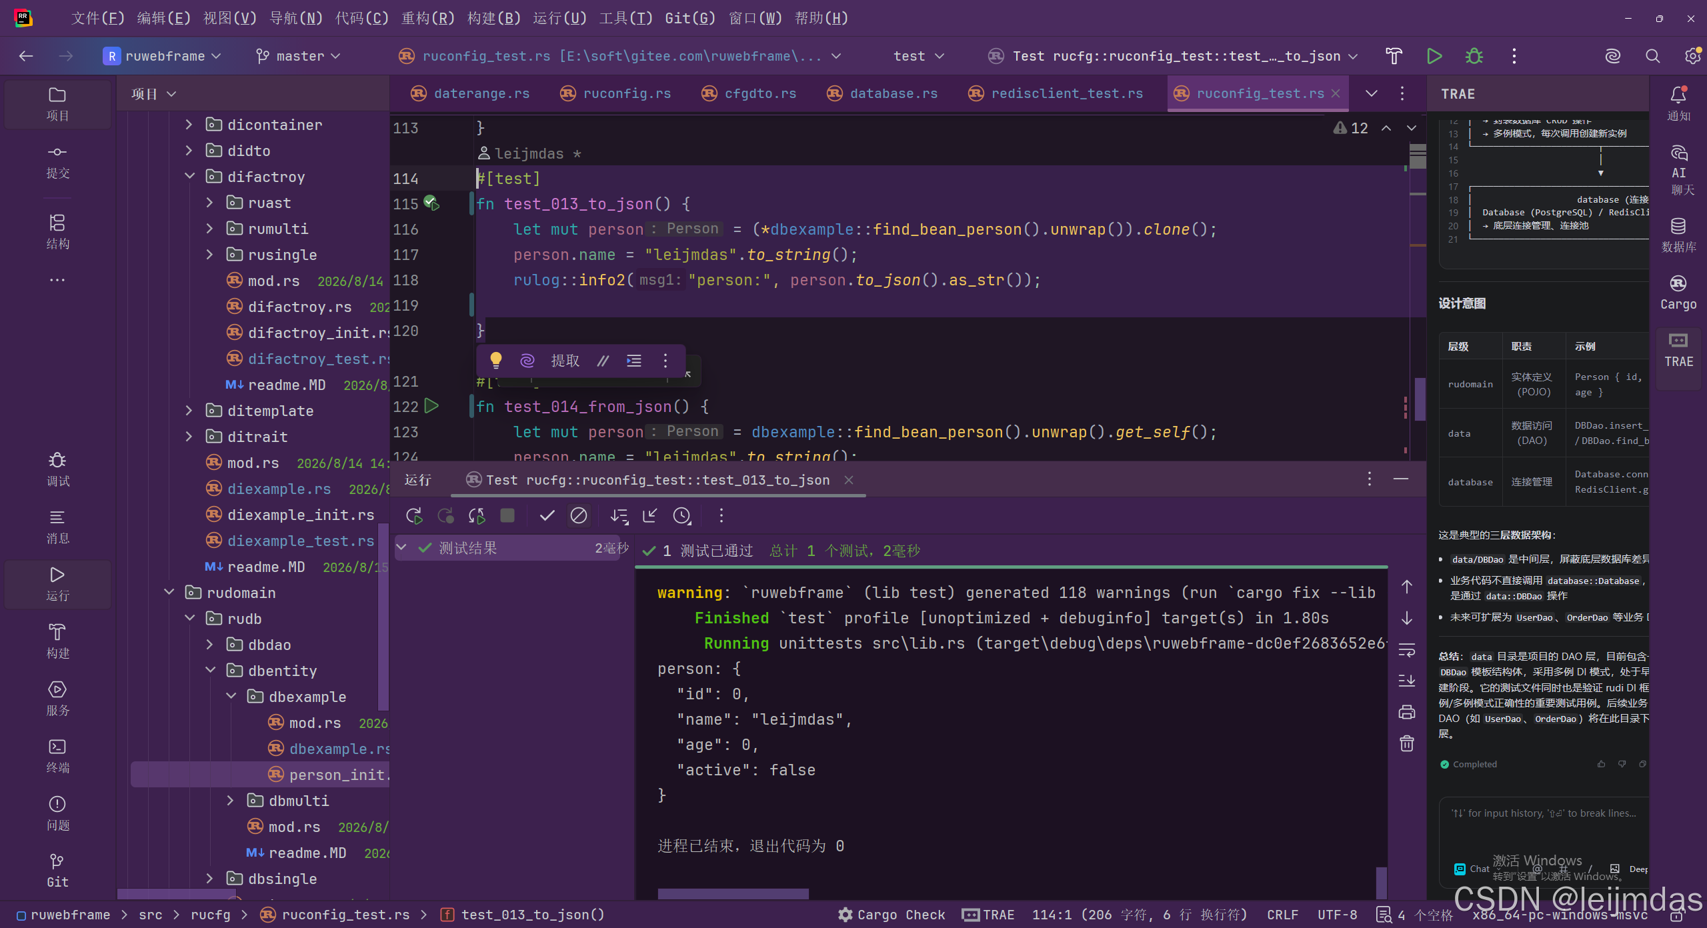This screenshot has width=1707, height=928.
Task: Open the master branch dropdown
Action: tap(298, 56)
